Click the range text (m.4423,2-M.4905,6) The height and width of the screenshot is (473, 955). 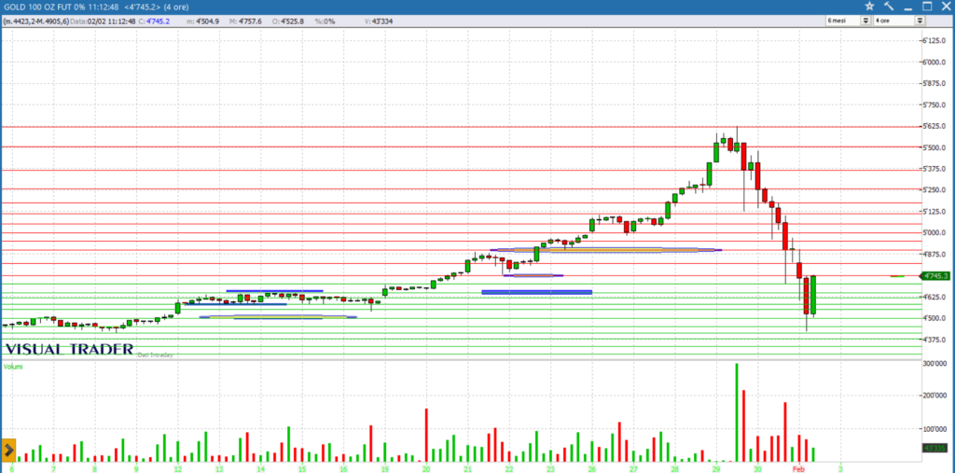pyautogui.click(x=36, y=21)
